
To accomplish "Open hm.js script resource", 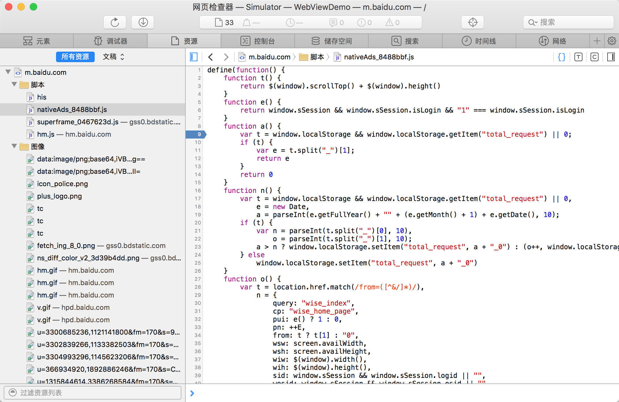I will [46, 134].
